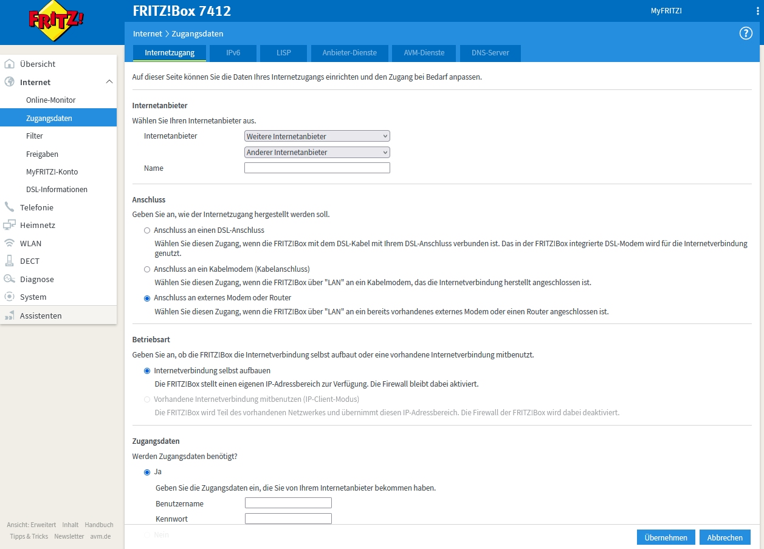Switch to the Internetzugang tab
The image size is (764, 549).
coord(170,53)
